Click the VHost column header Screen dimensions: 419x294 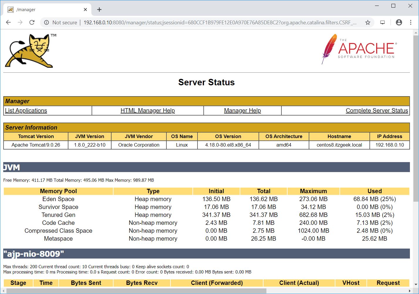351,283
